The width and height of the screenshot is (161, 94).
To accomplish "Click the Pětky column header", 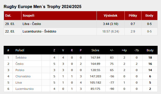I will (x=133, y=16).
